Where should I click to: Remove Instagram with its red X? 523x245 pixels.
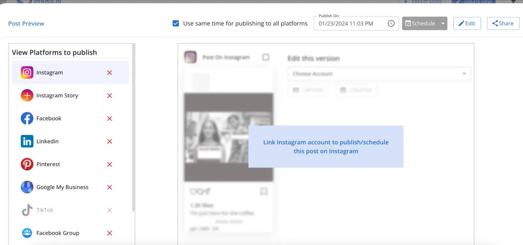(109, 73)
